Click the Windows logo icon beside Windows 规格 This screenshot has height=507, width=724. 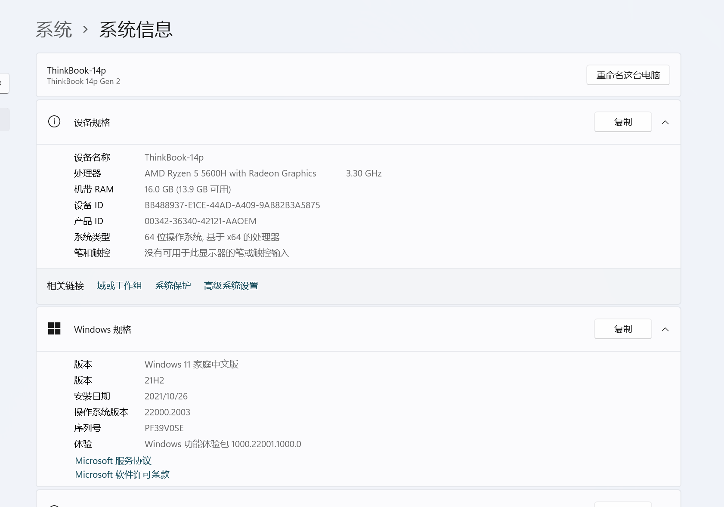coord(54,329)
